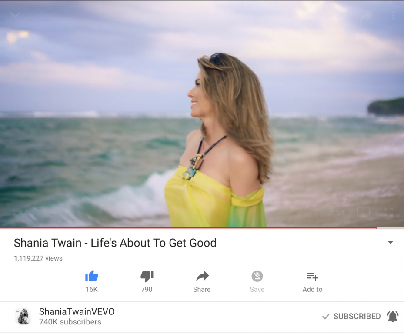Open the channel avatar thumbnail
Image resolution: width=404 pixels, height=334 pixels.
click(x=23, y=316)
